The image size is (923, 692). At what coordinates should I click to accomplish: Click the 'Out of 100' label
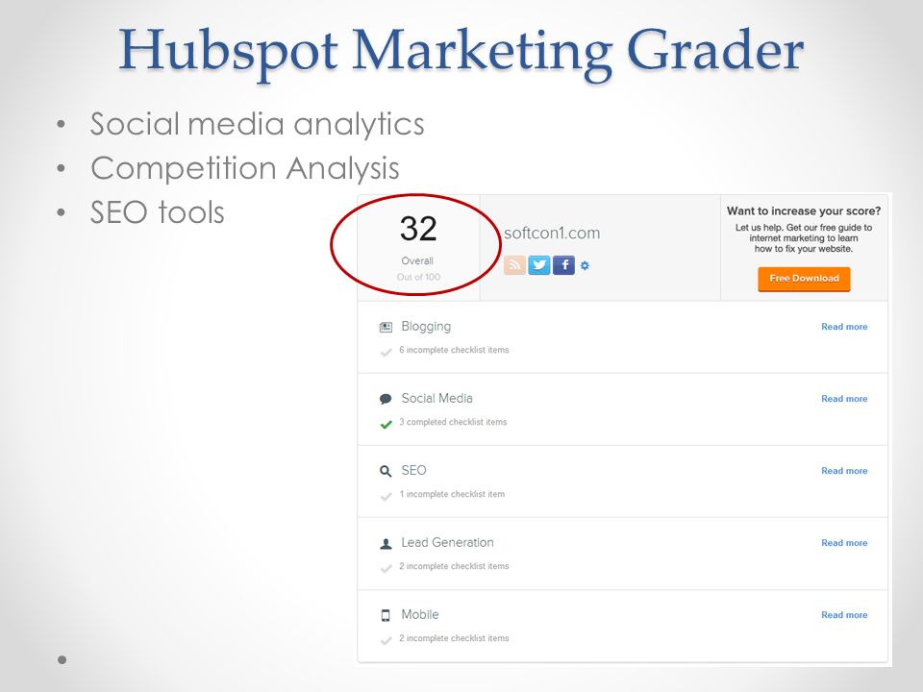click(x=418, y=277)
